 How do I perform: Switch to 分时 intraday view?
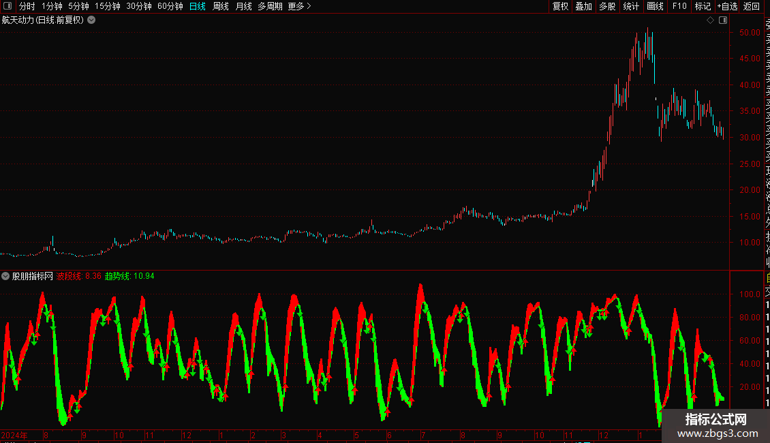click(27, 6)
